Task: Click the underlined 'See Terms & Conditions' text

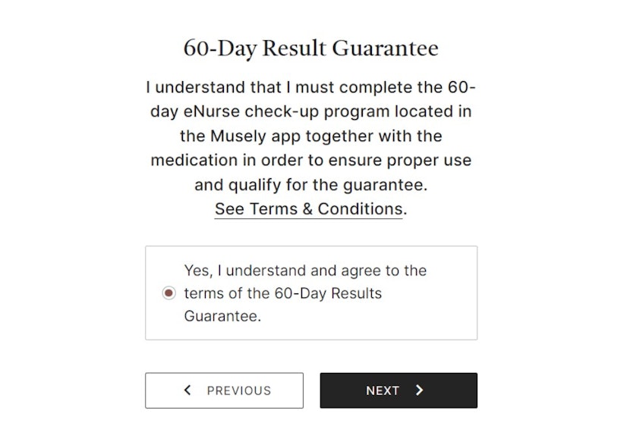Action: pyautogui.click(x=307, y=208)
